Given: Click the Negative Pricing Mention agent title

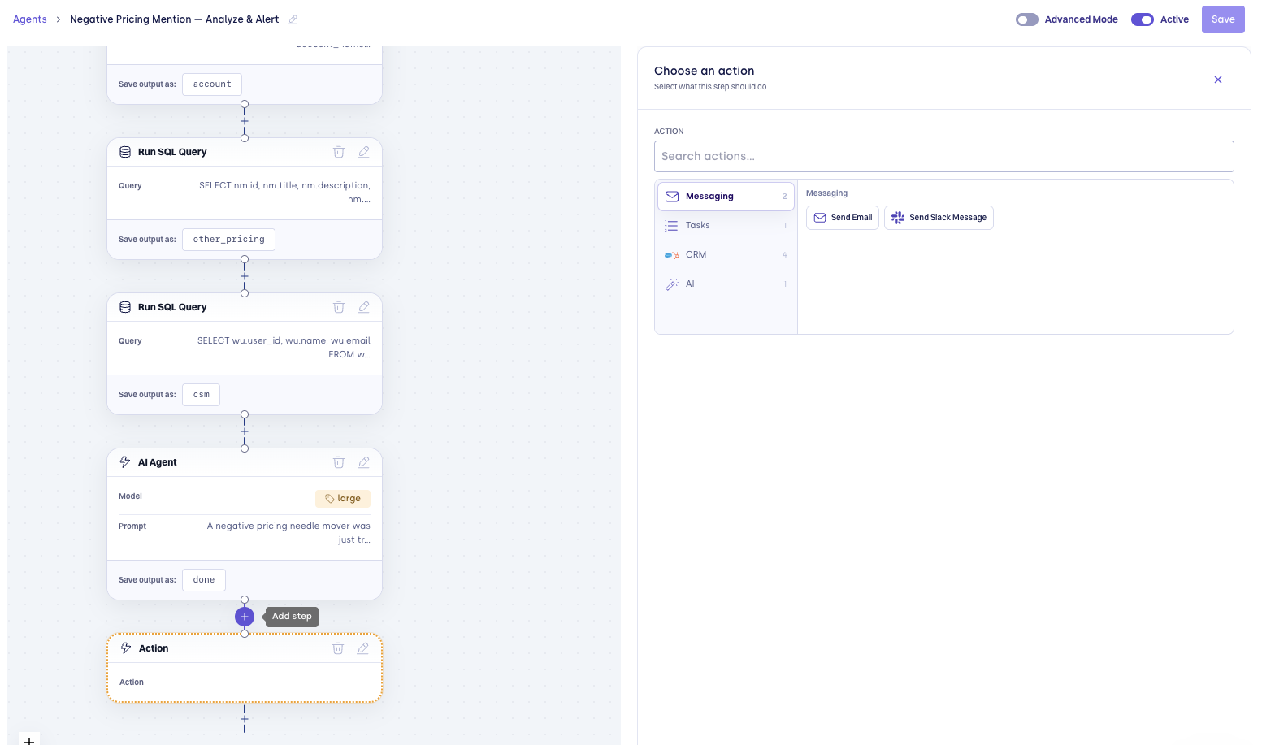Looking at the screenshot, I should (x=174, y=19).
